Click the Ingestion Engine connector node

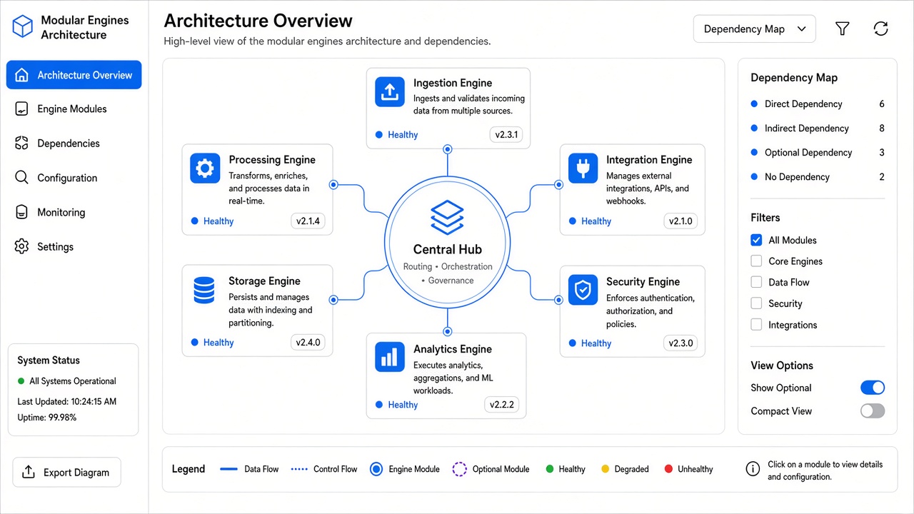[x=448, y=149]
